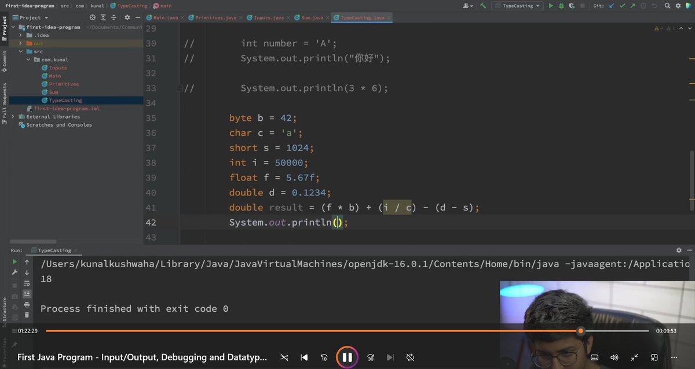Select Scratches and Consoles node
The image size is (695, 369).
pos(58,124)
